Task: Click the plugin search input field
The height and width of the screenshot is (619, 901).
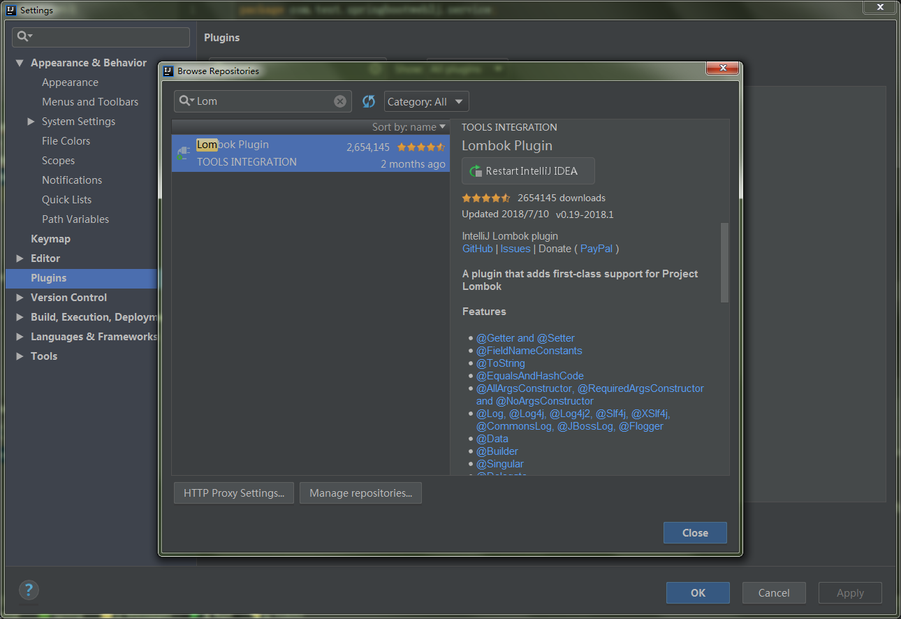Action: pyautogui.click(x=263, y=101)
